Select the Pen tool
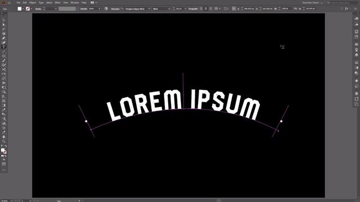Viewport: 360px width, 202px height. (4, 38)
